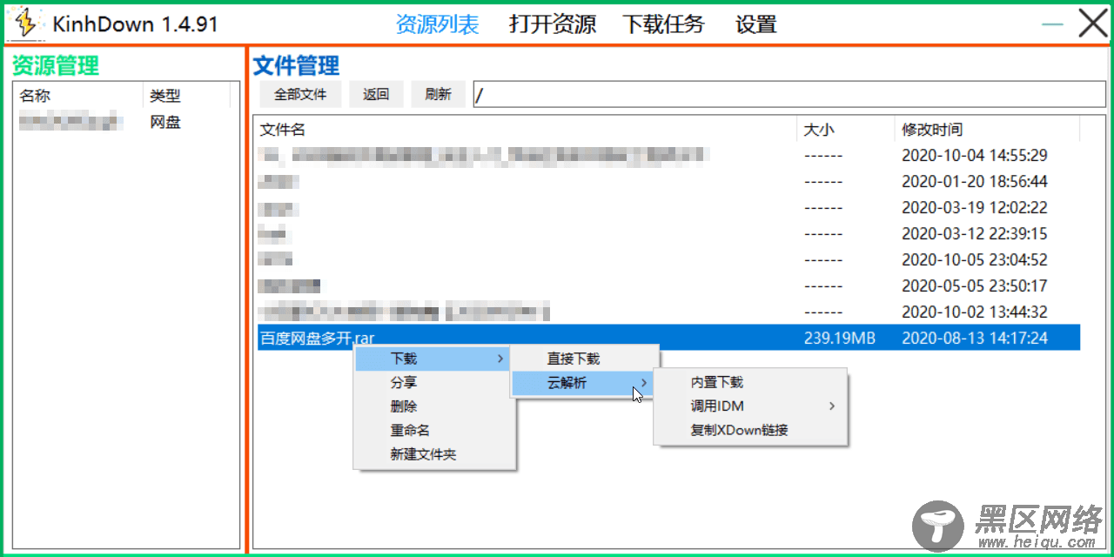Select row dated 2020-10-05 23:04:52
The width and height of the screenshot is (1114, 557).
[x=668, y=259]
